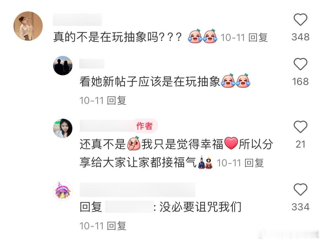Screen dimensions: 322x242
Task: Tap the 作者 author badge
Action: click(144, 126)
